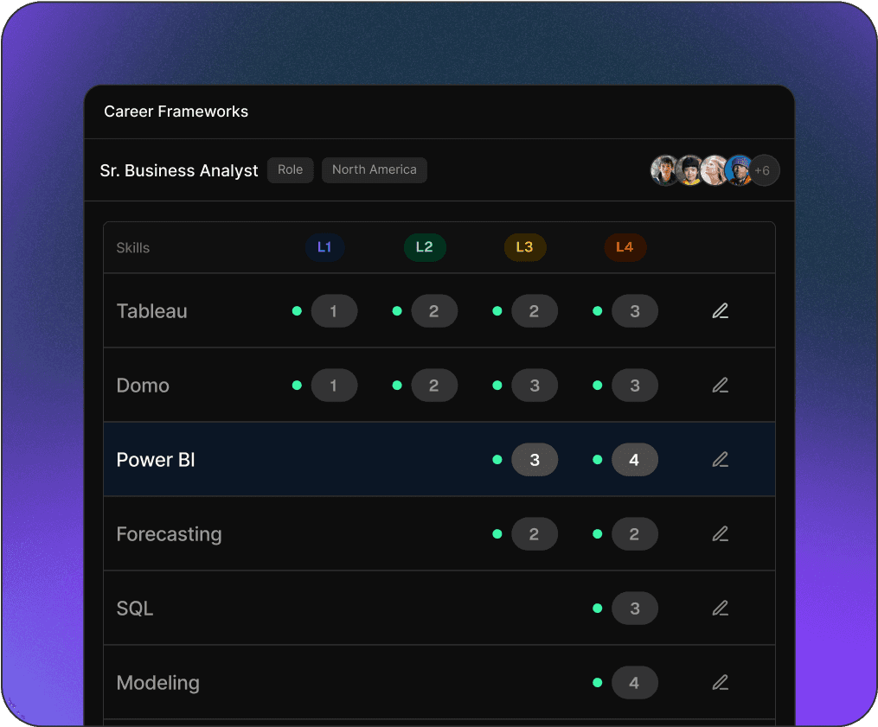This screenshot has height=727, width=878.
Task: Select the L1 level badge
Action: click(x=324, y=247)
